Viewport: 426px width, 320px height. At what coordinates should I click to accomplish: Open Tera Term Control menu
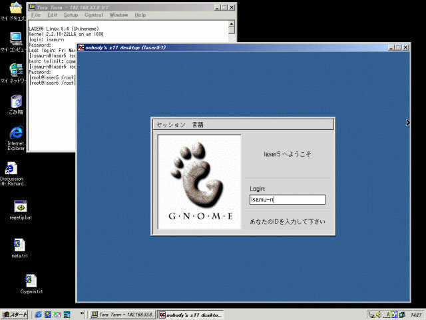93,15
